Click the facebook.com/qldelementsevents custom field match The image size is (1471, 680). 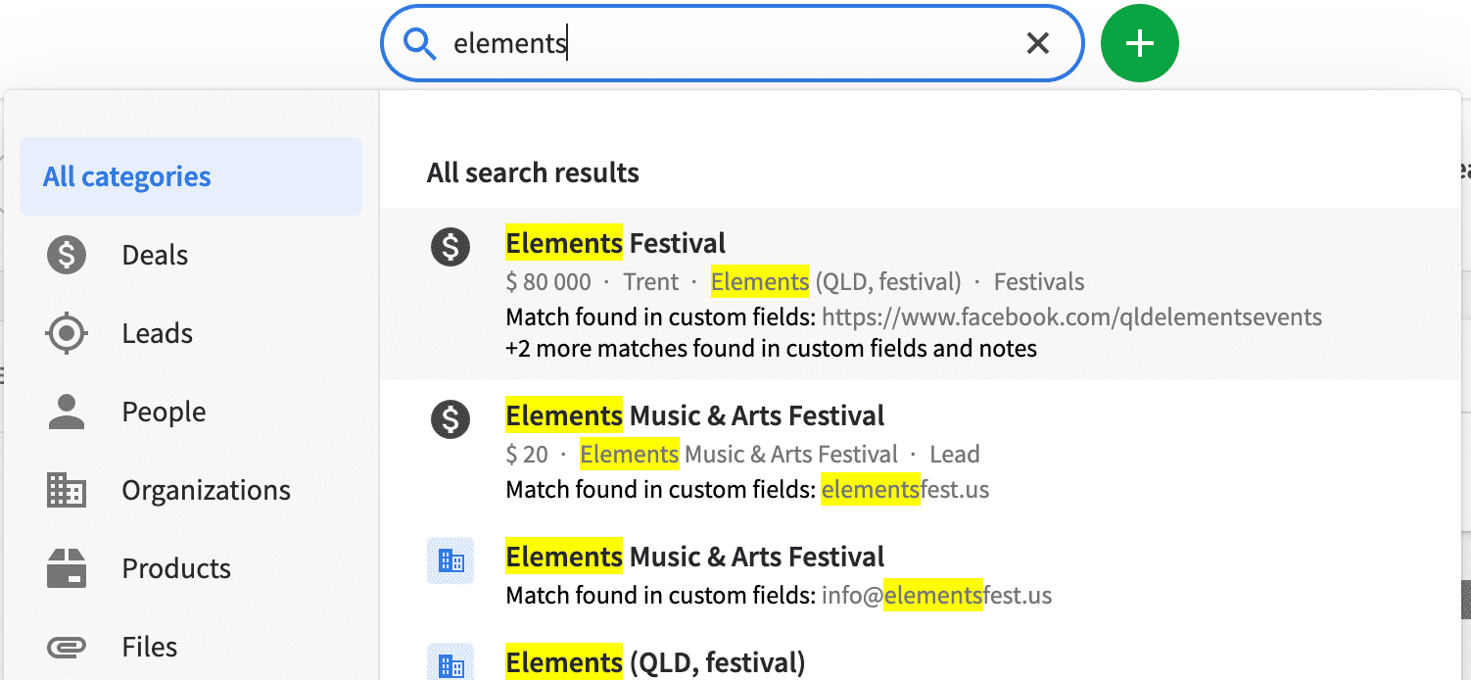[1071, 316]
